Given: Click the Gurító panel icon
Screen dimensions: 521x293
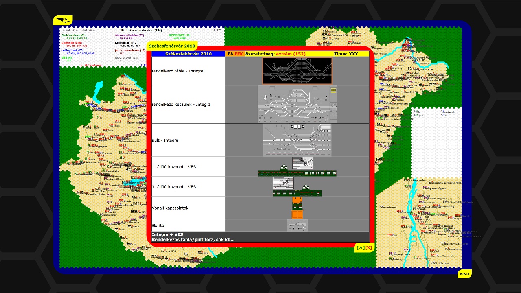Looking at the screenshot, I should click(x=297, y=225).
